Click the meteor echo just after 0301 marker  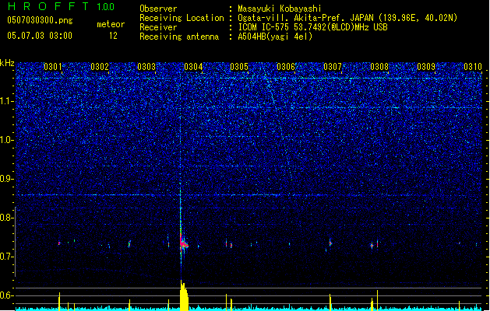click(59, 243)
